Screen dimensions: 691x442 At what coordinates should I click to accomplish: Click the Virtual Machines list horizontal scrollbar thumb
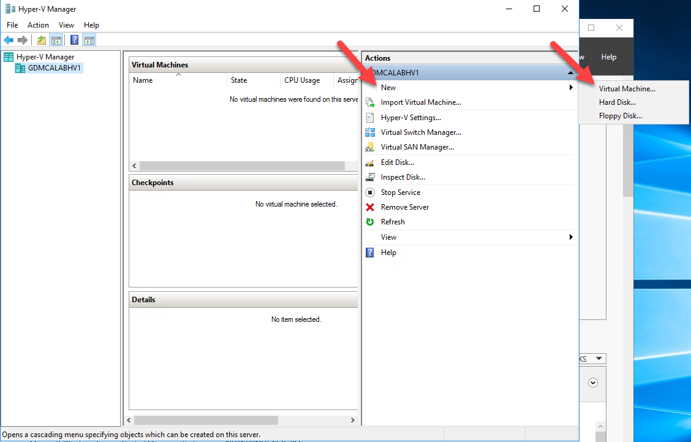(x=242, y=166)
